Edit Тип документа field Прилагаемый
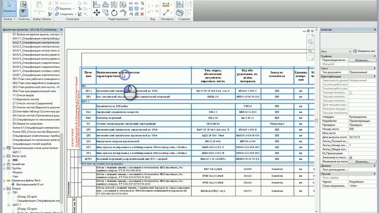This screenshot has width=379, height=213. pyautogui.click(x=362, y=72)
